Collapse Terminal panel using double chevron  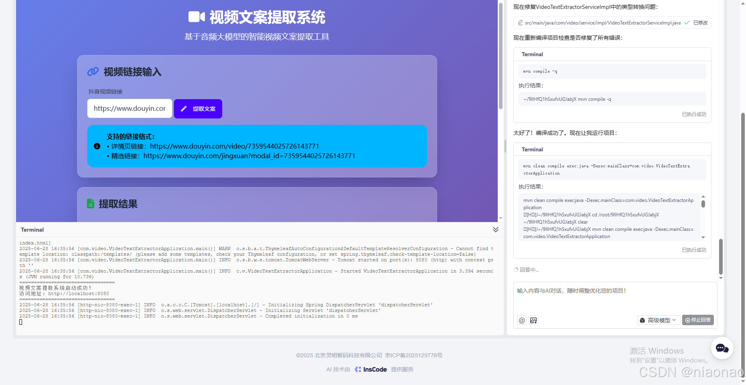click(495, 230)
